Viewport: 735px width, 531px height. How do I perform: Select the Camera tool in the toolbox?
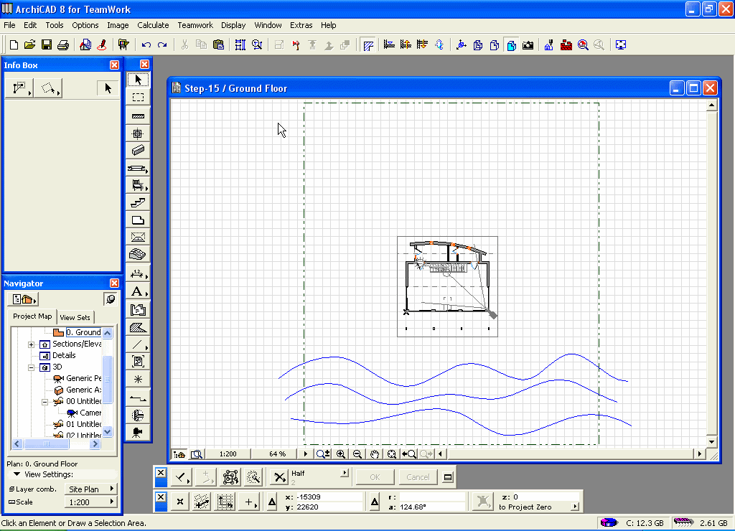click(x=138, y=432)
